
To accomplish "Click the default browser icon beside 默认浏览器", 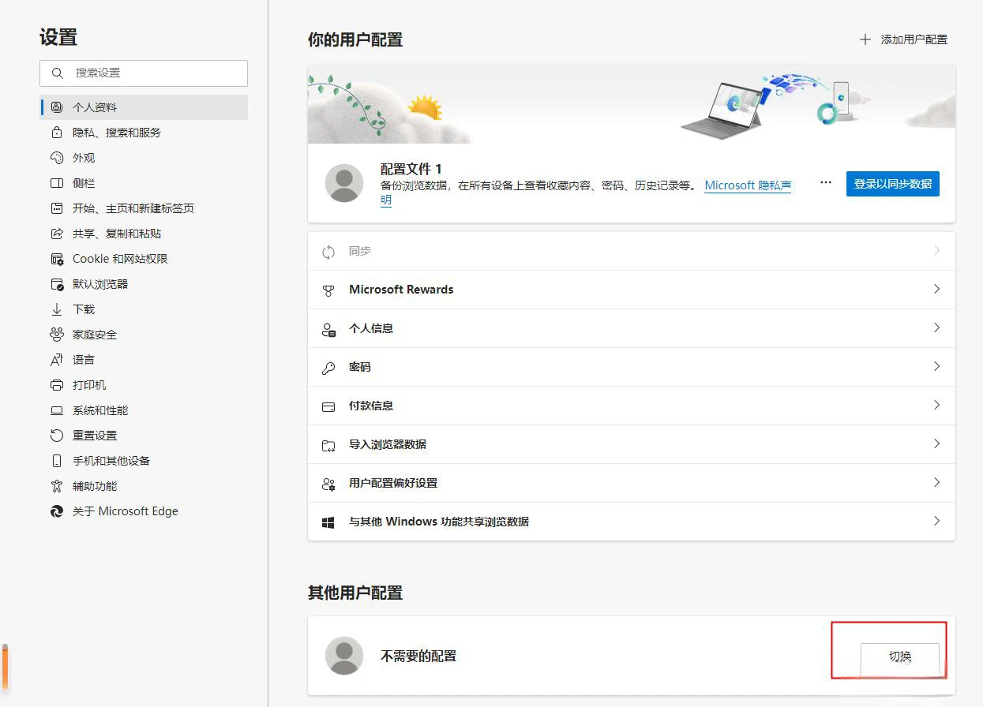I will pyautogui.click(x=56, y=284).
